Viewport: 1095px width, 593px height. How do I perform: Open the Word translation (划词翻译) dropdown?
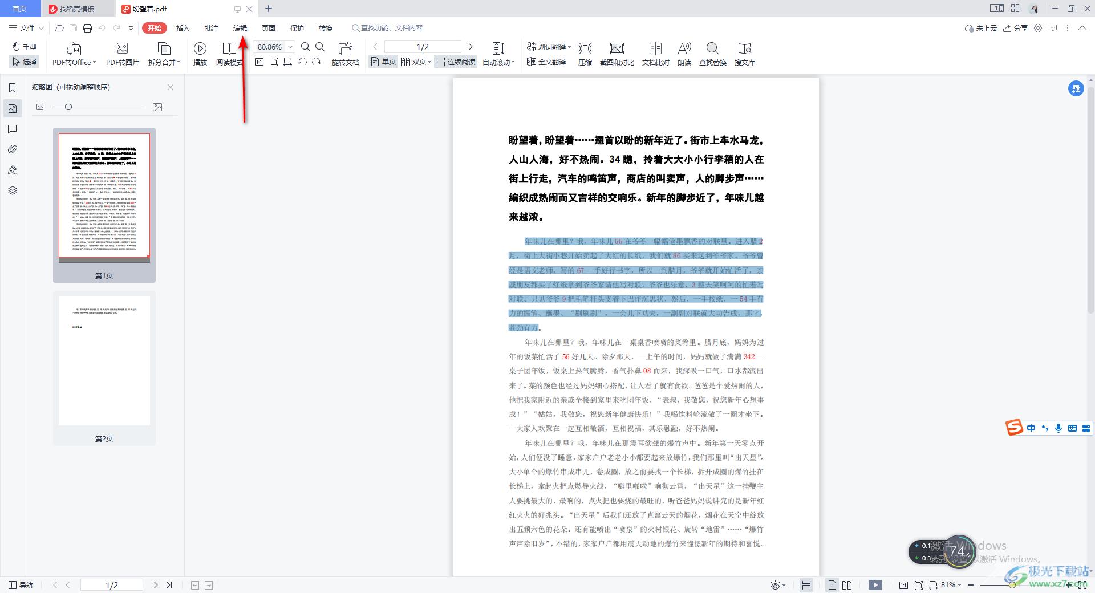point(548,47)
